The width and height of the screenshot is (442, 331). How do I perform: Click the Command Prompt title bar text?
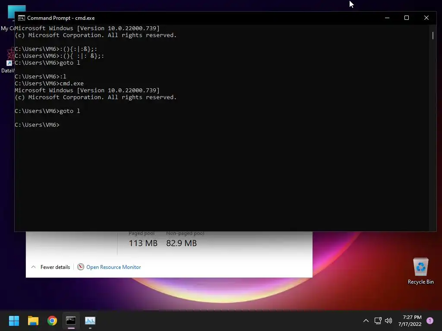pos(61,18)
